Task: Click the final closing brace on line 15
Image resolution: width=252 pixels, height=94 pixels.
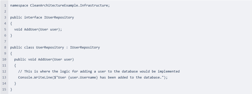Action: (11, 89)
